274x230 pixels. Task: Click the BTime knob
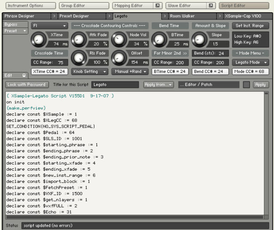[x=159, y=40]
